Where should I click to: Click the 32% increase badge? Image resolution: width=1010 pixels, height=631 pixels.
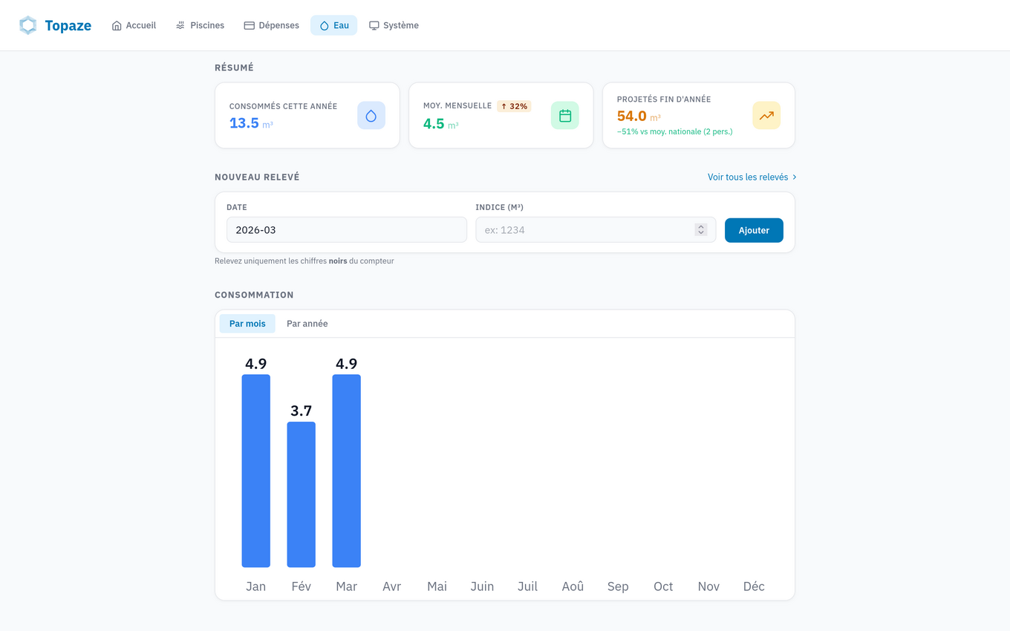[x=514, y=106]
